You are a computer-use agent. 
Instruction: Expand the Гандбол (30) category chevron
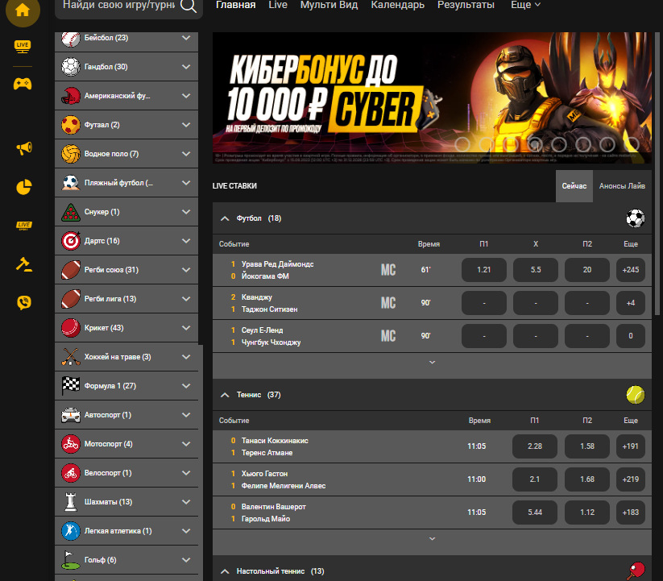186,67
